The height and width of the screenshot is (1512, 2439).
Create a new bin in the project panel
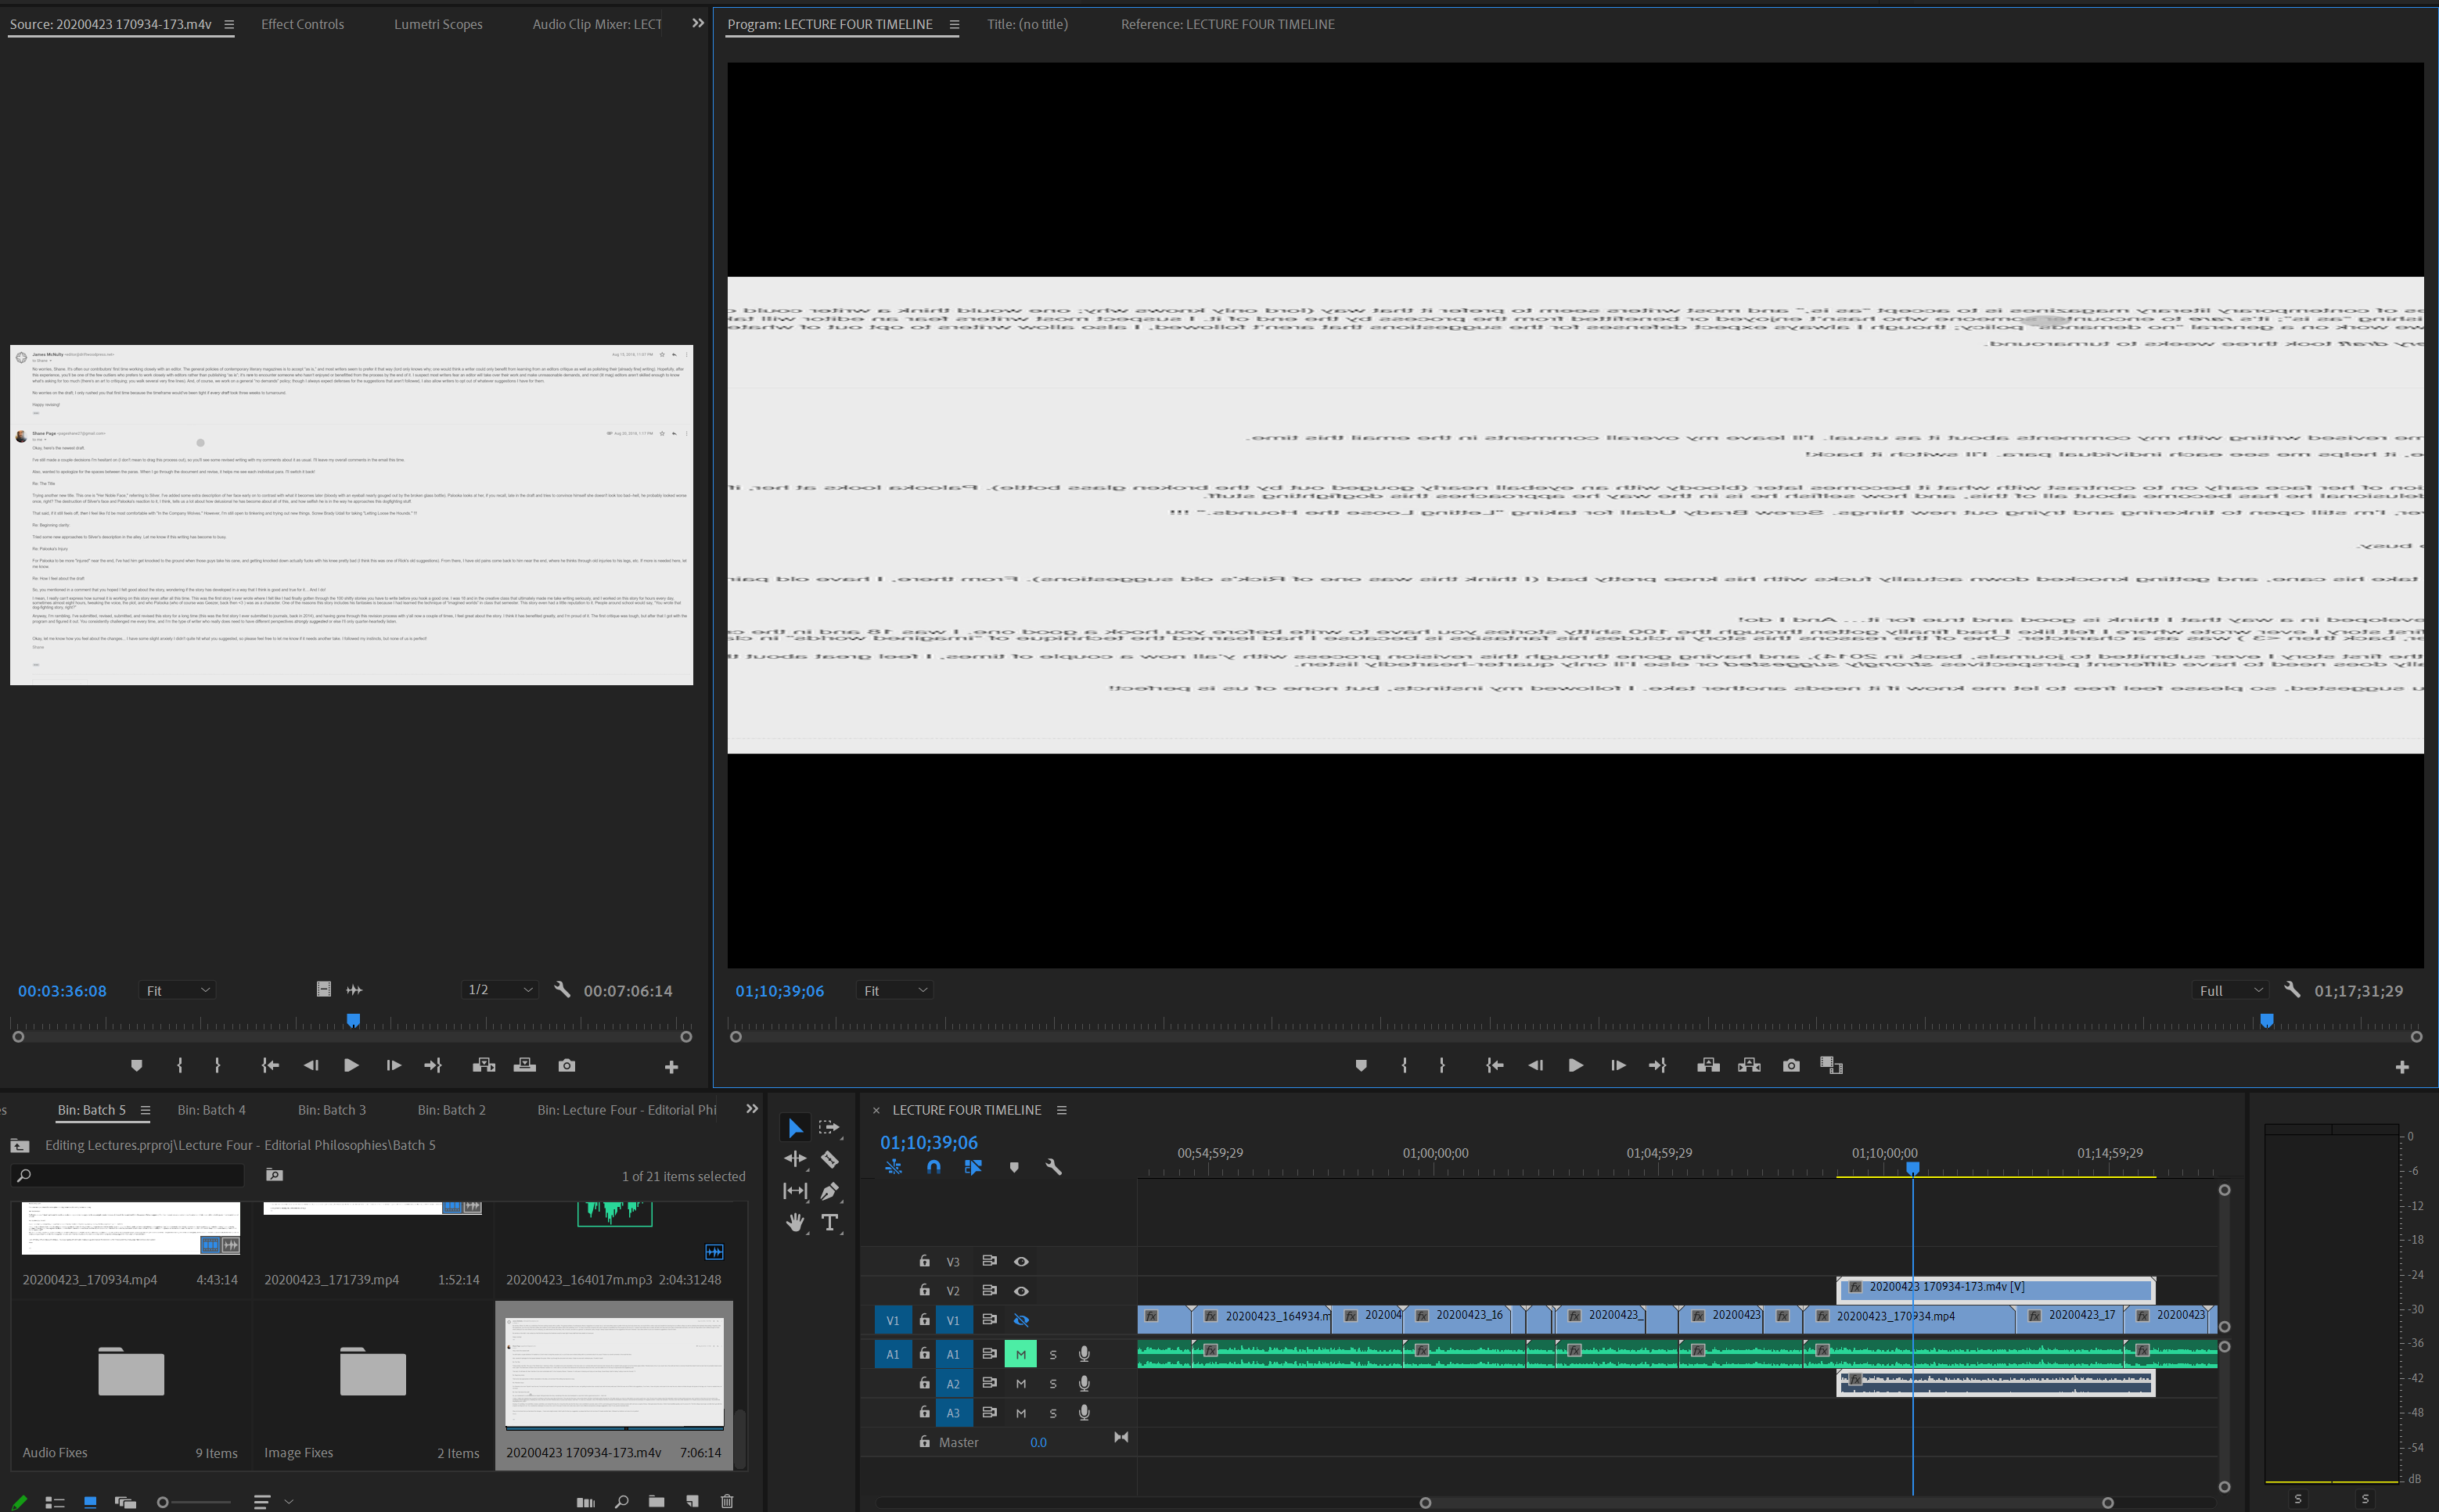657,1501
